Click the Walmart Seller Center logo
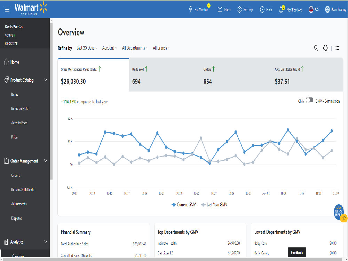 point(31,9)
